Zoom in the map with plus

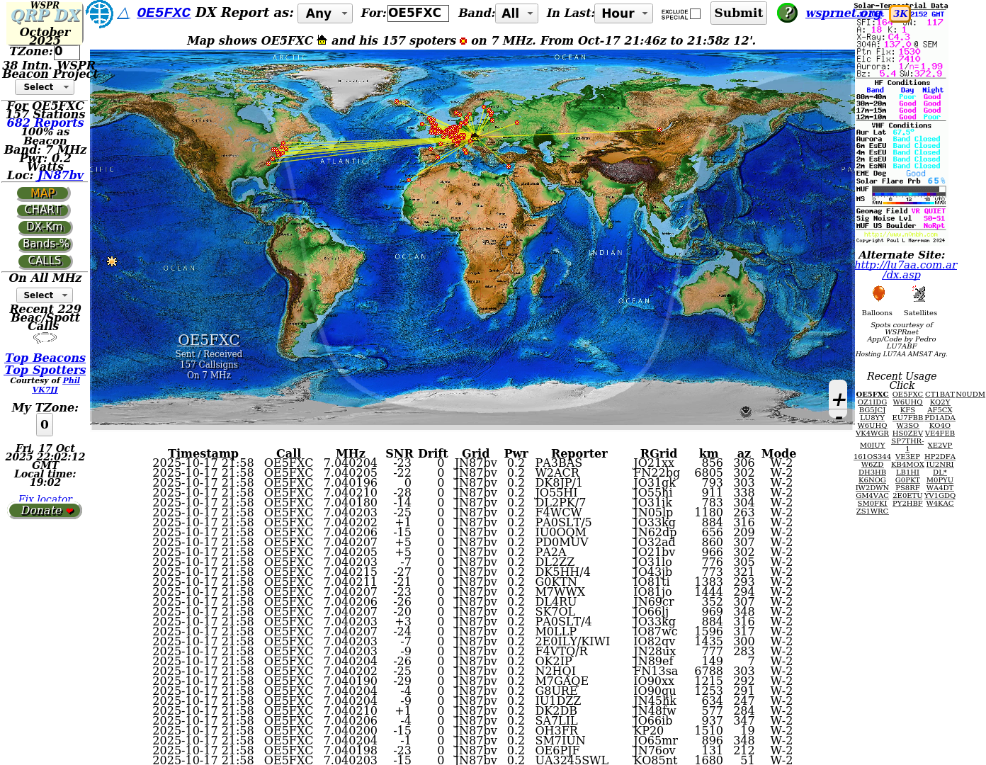tap(839, 399)
